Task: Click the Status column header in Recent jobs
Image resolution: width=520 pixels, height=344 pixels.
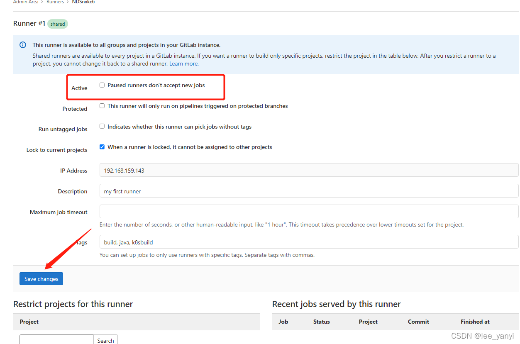Action: pos(321,322)
